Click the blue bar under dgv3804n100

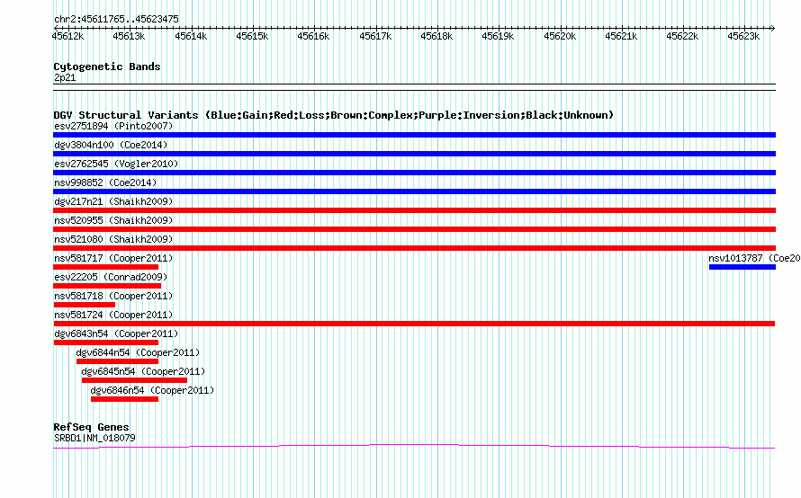coord(414,154)
